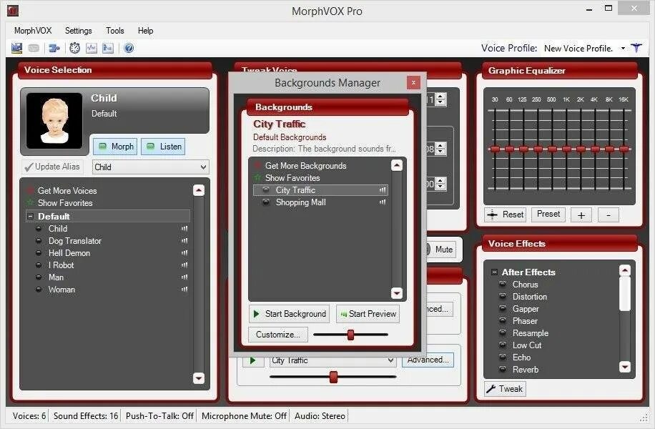Enable the Chorus after effect
The width and height of the screenshot is (655, 429).
pos(503,285)
